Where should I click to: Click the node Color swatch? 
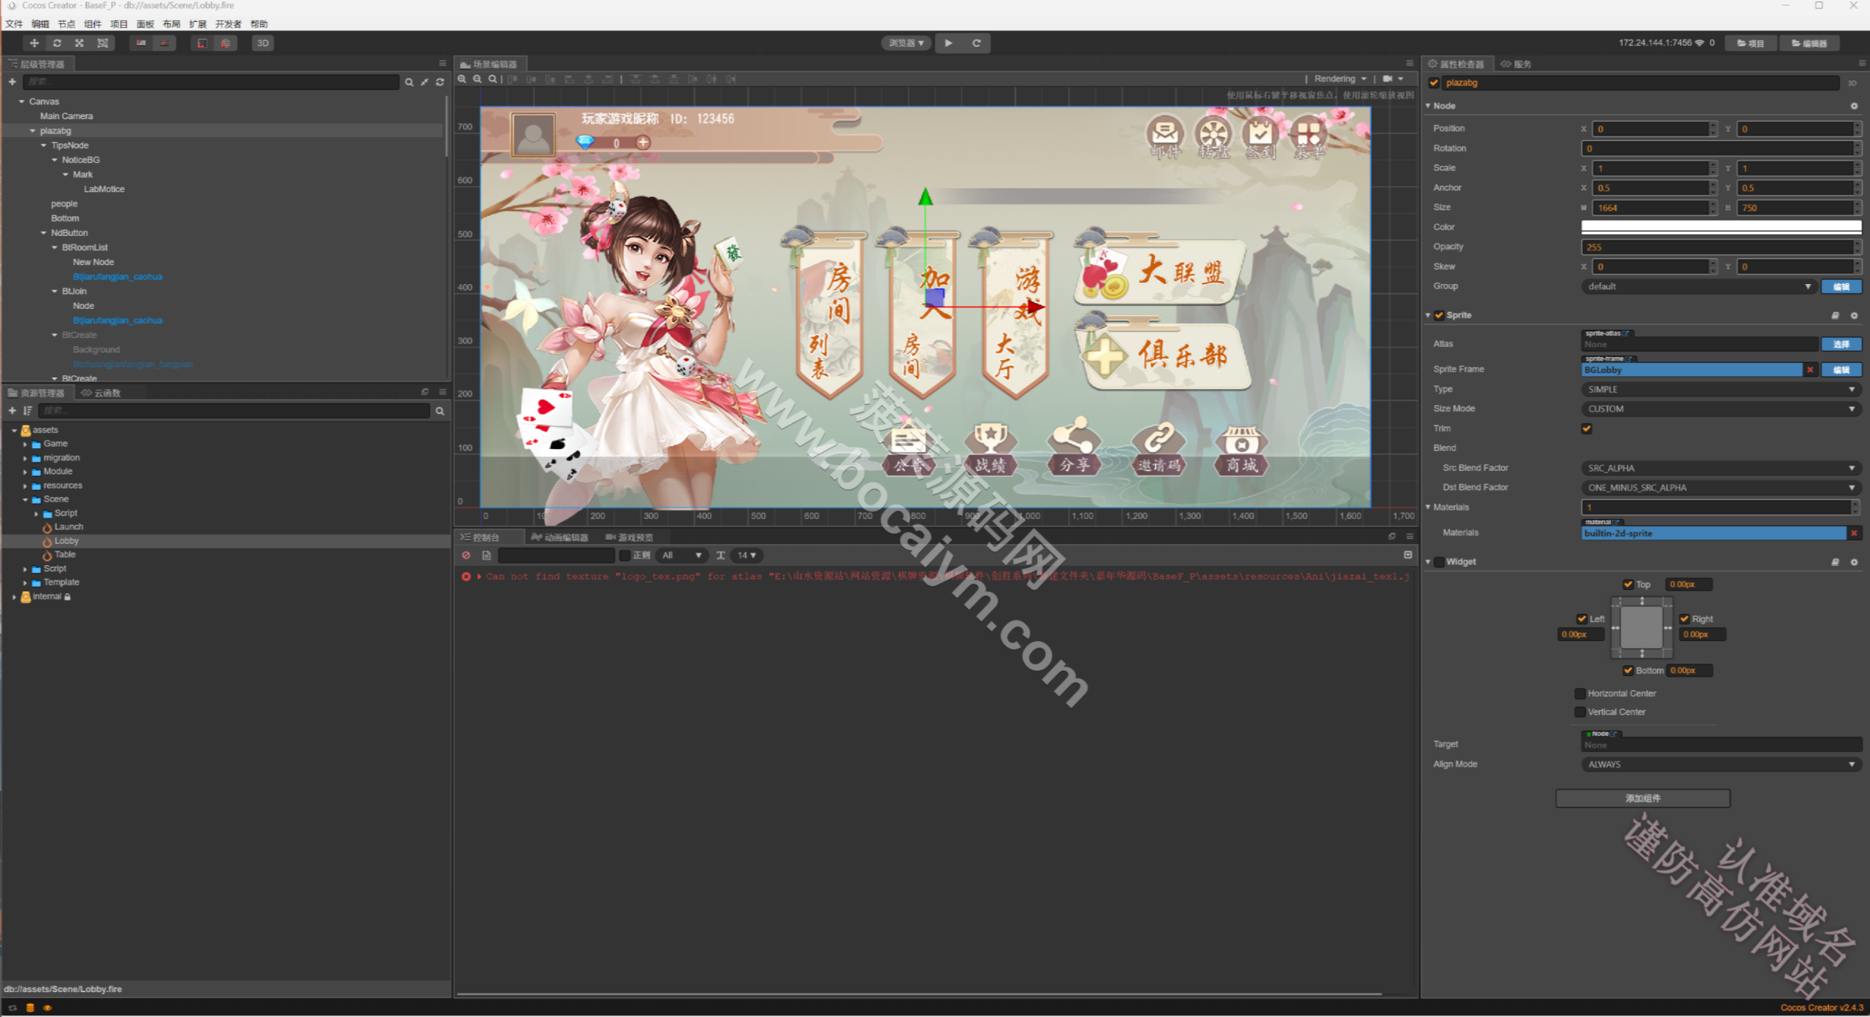(1721, 227)
